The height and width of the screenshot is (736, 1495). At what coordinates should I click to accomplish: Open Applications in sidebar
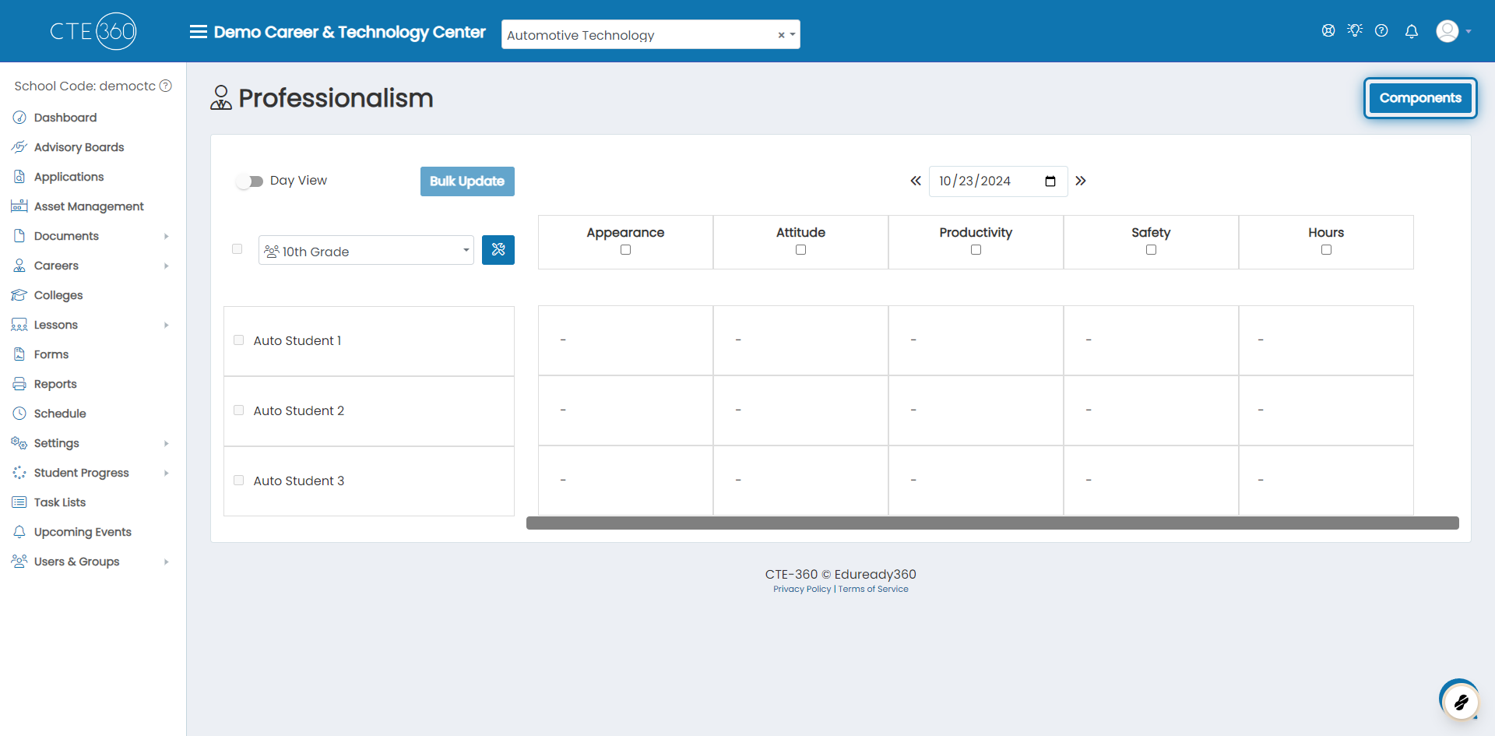(x=69, y=177)
